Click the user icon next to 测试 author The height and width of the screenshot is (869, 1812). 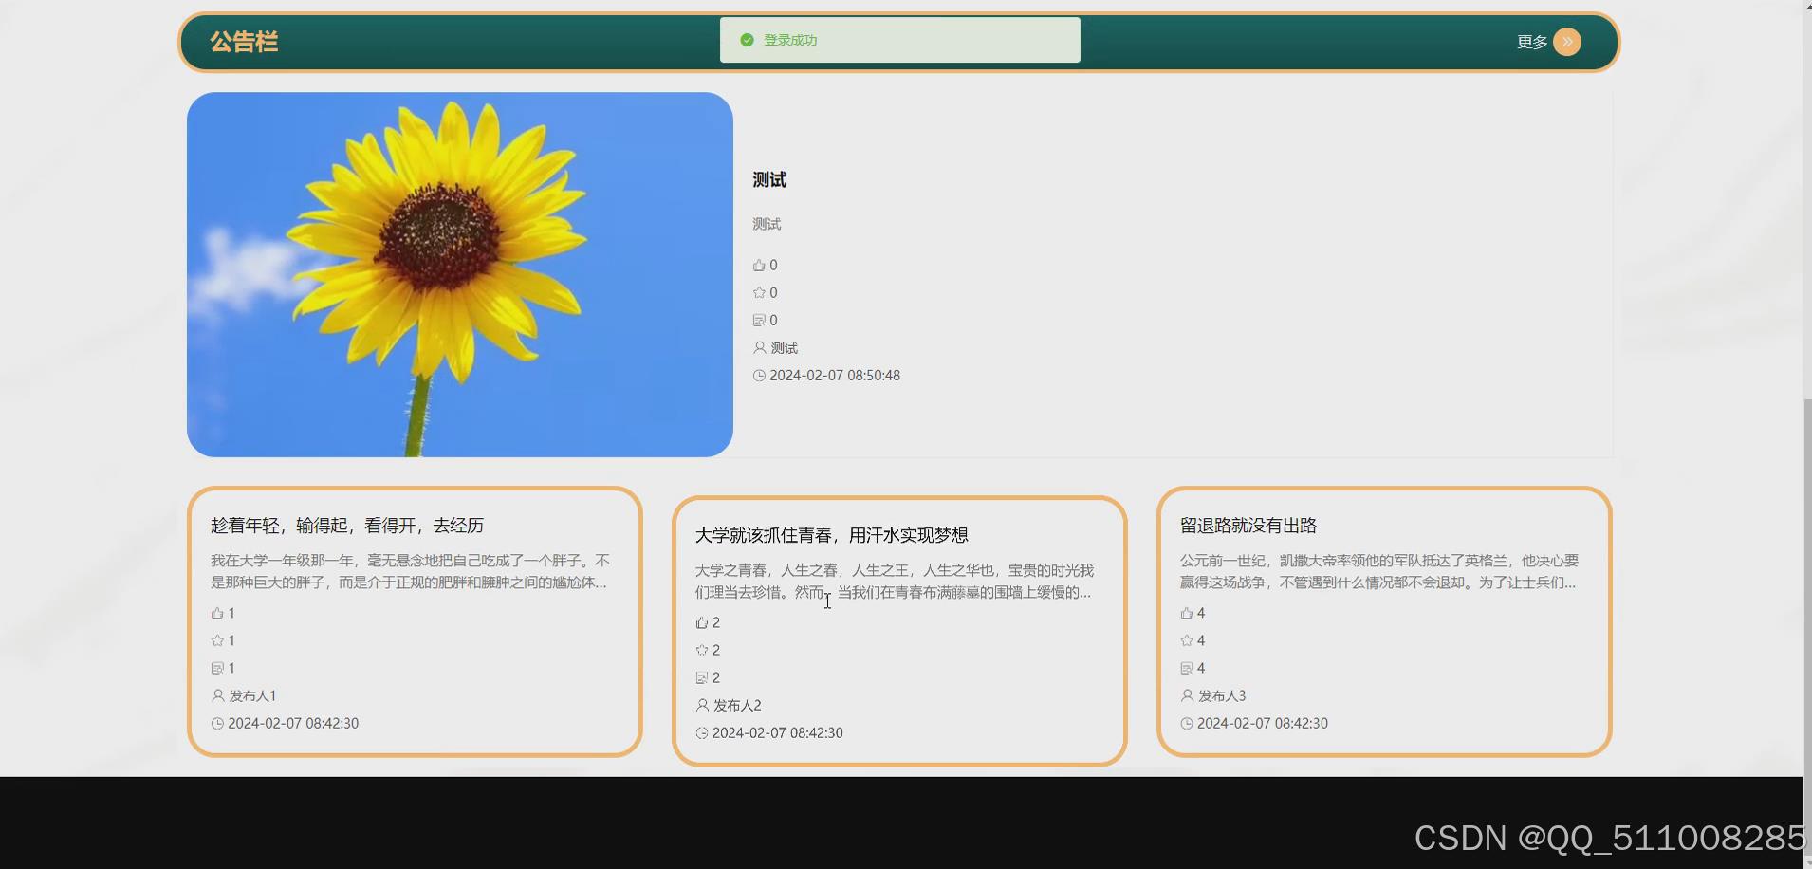point(759,348)
